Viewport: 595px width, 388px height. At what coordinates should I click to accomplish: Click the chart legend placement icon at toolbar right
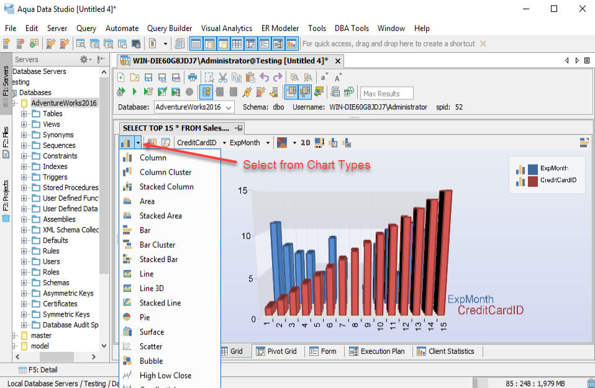tap(584, 142)
